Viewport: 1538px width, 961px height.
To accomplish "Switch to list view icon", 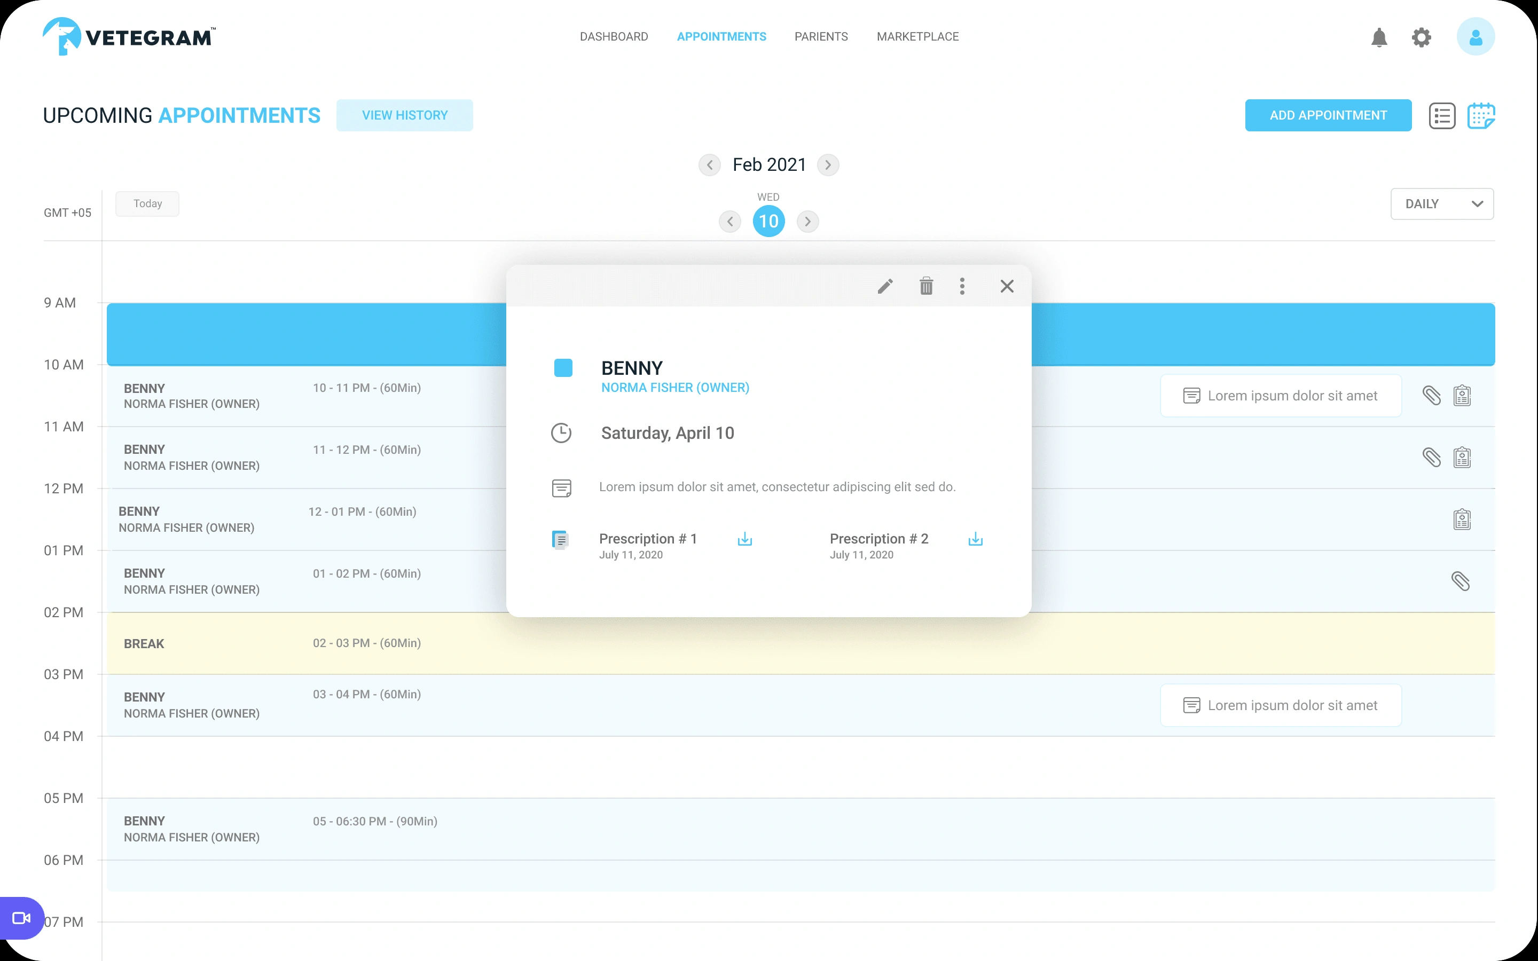I will (x=1441, y=116).
